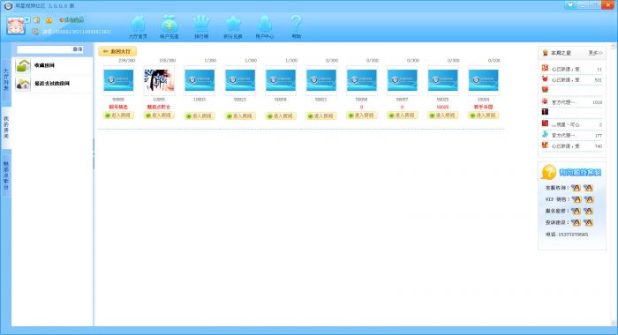The image size is (618, 335).
Task: Select the 收藏房间 favorite rooms item
Action: coord(53,65)
